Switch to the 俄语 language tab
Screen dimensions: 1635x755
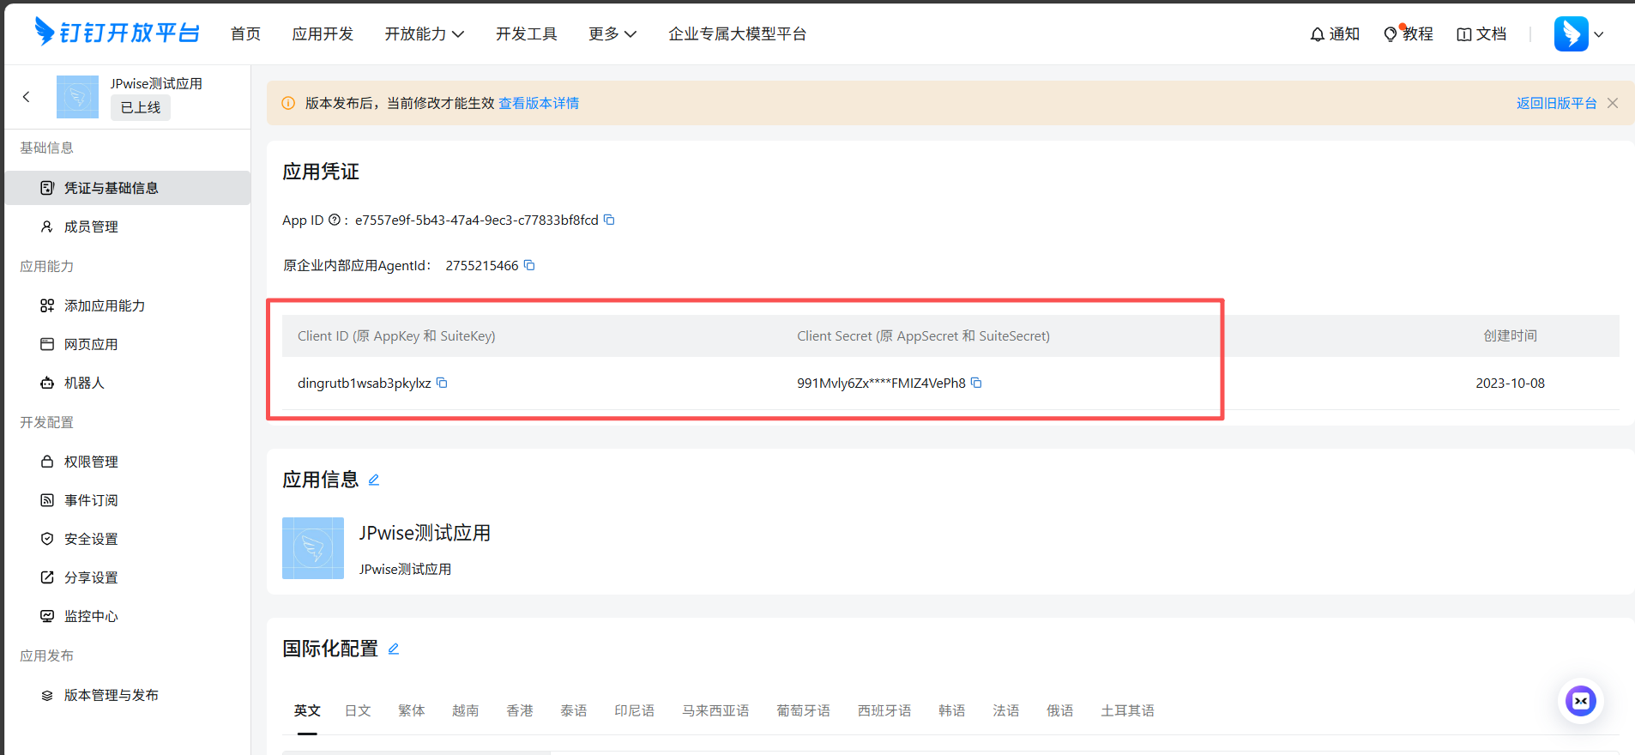coord(1060,710)
